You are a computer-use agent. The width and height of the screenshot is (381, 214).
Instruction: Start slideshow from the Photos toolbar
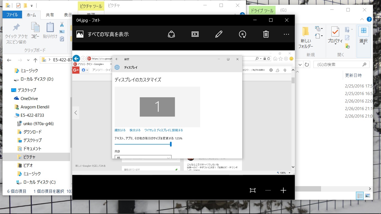point(195,34)
